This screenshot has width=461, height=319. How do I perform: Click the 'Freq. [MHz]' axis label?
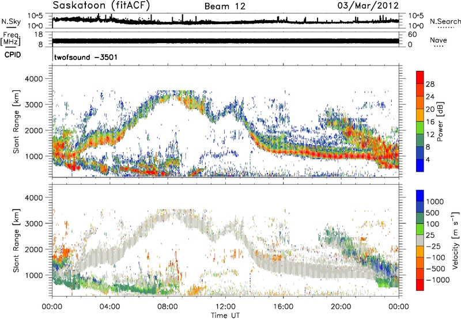tap(10, 39)
